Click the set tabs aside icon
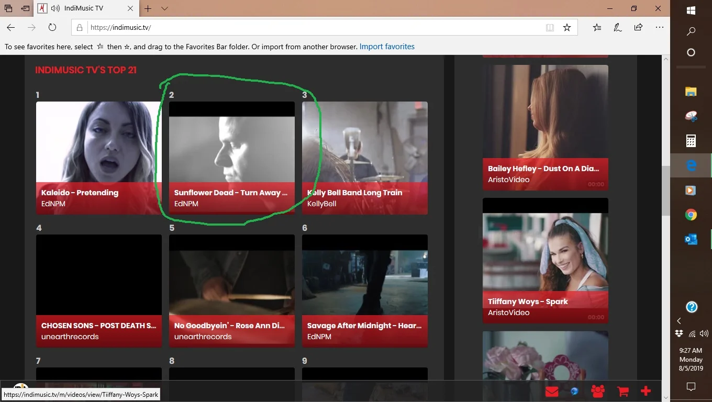Screen dimensions: 712x402 coord(25,8)
